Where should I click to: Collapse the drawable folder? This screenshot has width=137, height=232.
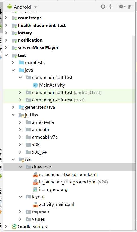[x=20, y=167]
